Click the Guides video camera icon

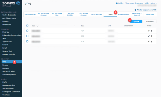pyautogui.click(x=117, y=3)
